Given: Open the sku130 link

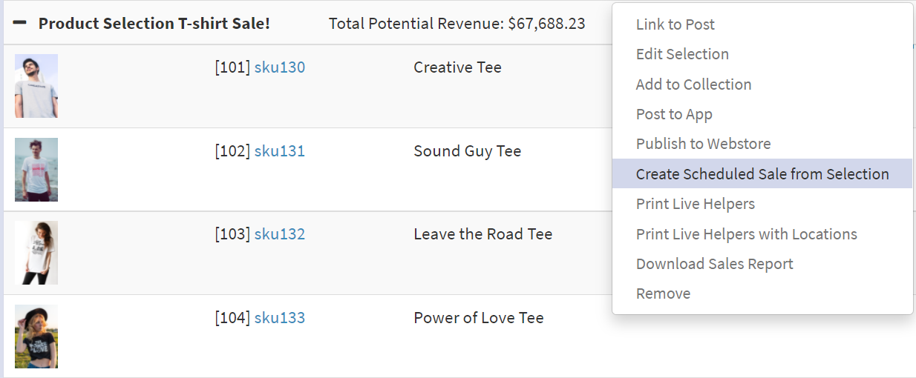Looking at the screenshot, I should pos(280,67).
